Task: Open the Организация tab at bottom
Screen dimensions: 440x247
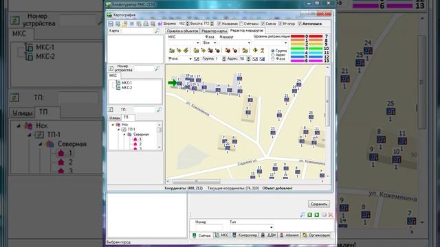Action: tap(316, 235)
